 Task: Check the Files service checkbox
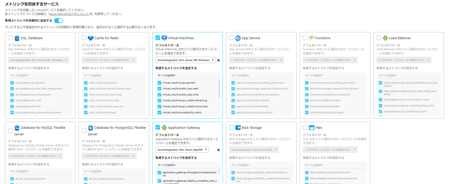(x=305, y=127)
